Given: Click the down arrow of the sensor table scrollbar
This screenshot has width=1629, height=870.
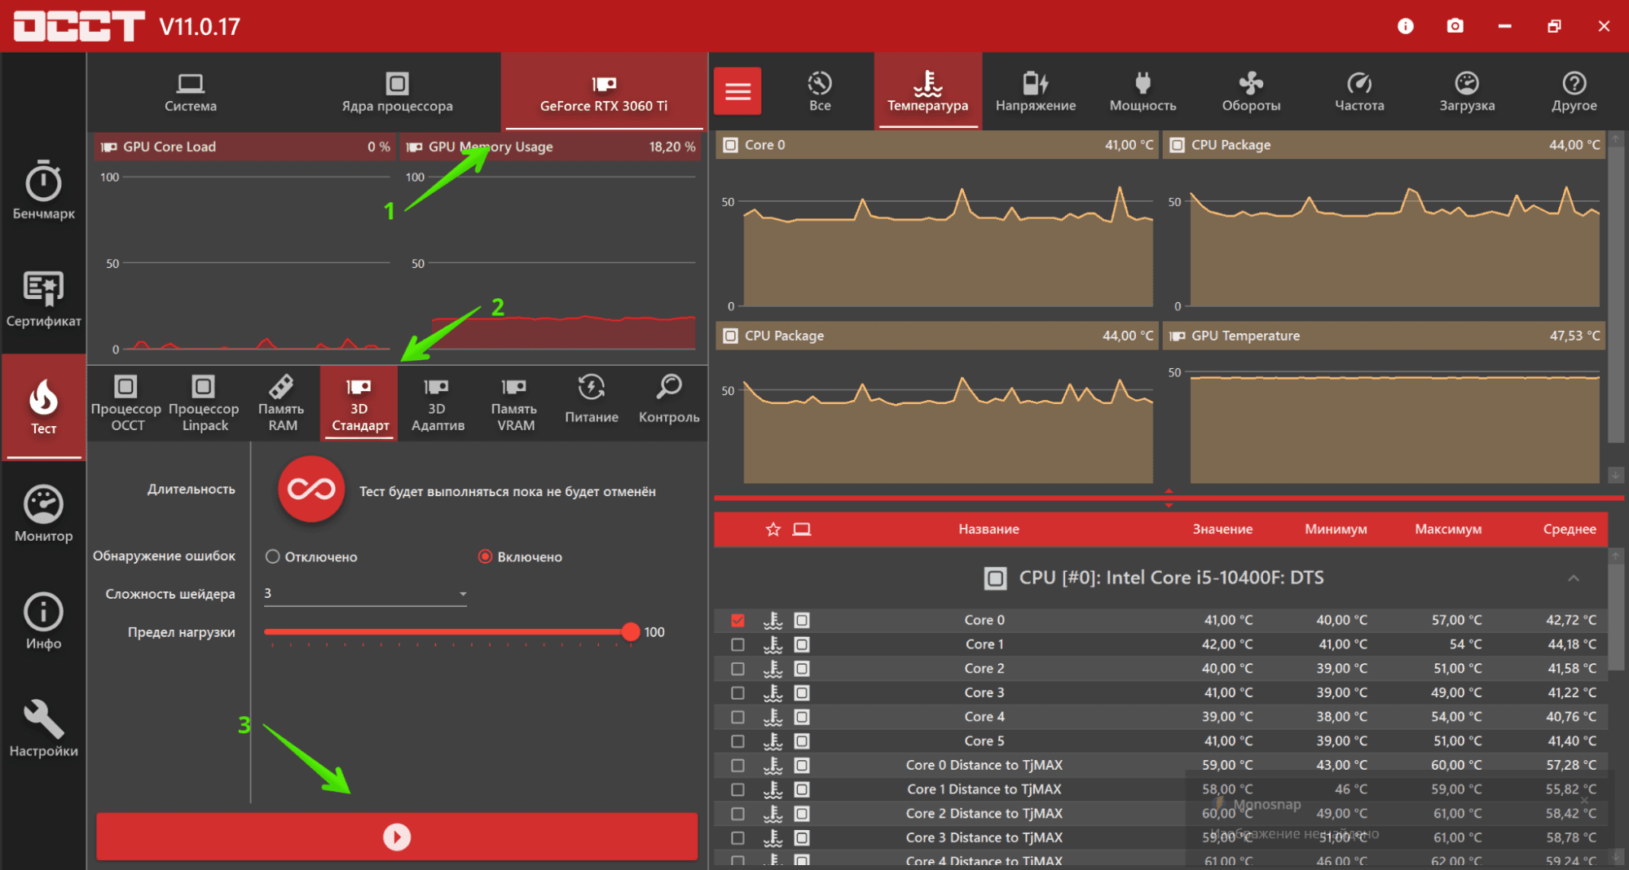Looking at the screenshot, I should click(x=1615, y=856).
